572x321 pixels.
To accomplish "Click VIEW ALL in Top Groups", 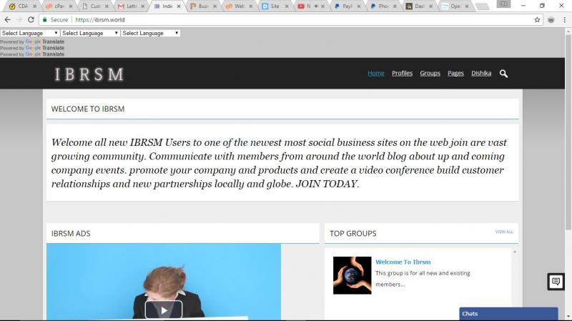I will pyautogui.click(x=504, y=232).
